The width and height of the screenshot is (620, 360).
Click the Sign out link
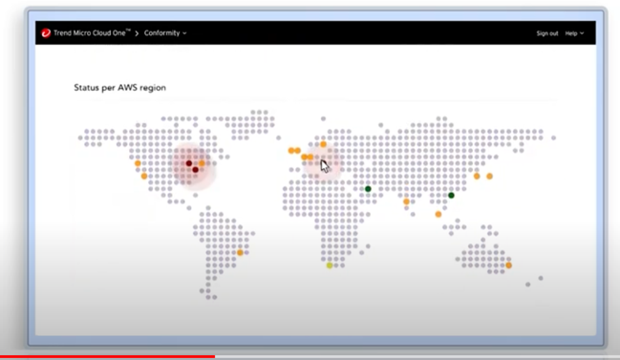547,33
